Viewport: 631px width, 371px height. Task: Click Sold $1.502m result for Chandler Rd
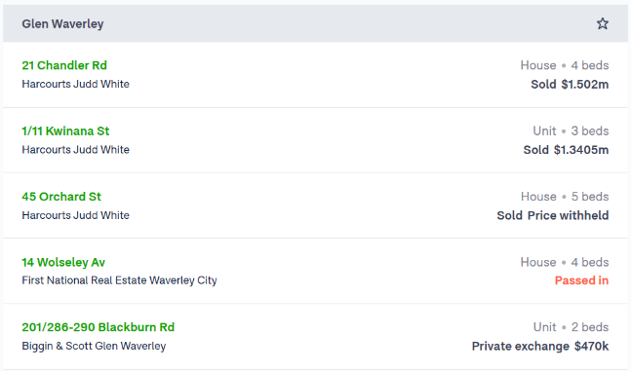tap(570, 85)
